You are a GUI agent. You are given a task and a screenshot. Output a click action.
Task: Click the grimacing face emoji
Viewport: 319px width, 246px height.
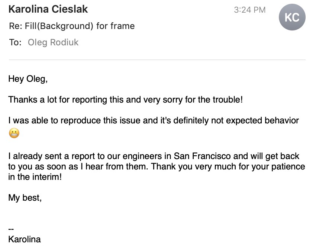tap(14, 133)
